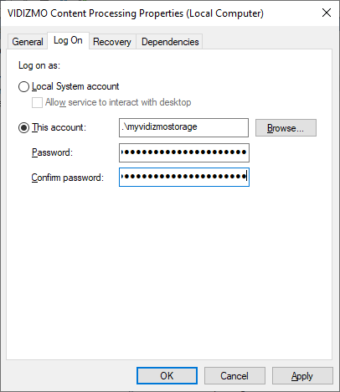Cancel the service properties dialog

(234, 376)
